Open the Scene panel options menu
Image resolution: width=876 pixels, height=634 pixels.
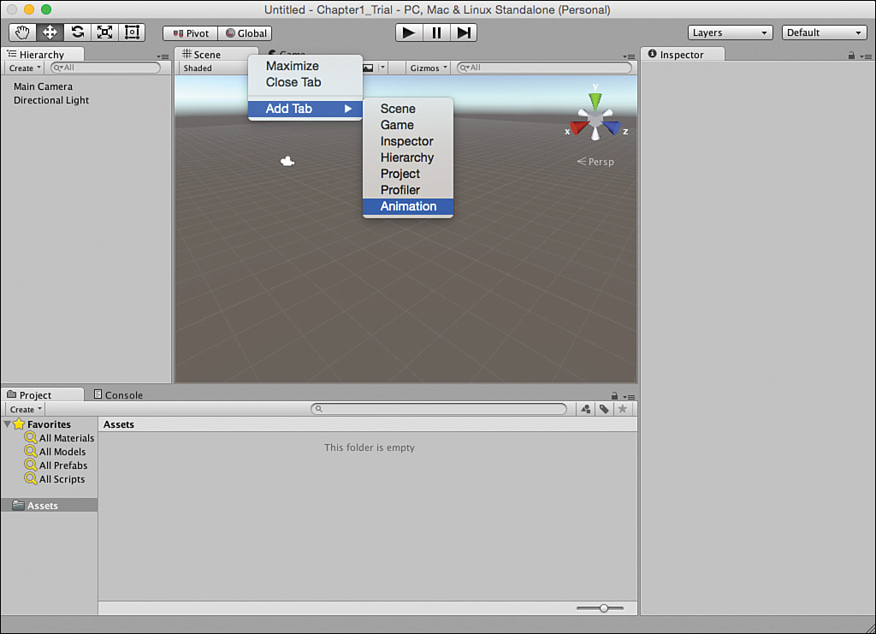click(x=629, y=56)
